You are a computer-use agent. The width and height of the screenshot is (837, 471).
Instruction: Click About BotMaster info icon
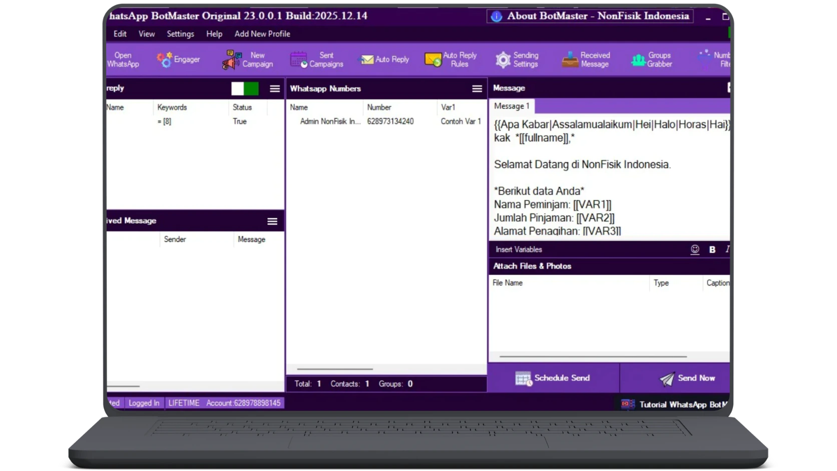click(496, 17)
